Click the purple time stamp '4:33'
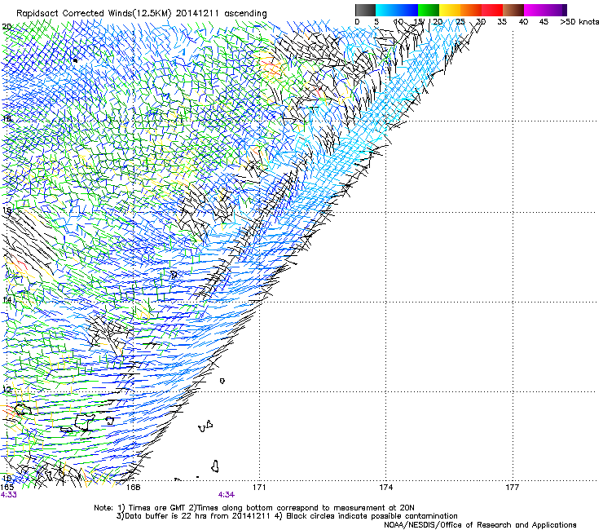This screenshot has width=603, height=530. click(x=8, y=495)
